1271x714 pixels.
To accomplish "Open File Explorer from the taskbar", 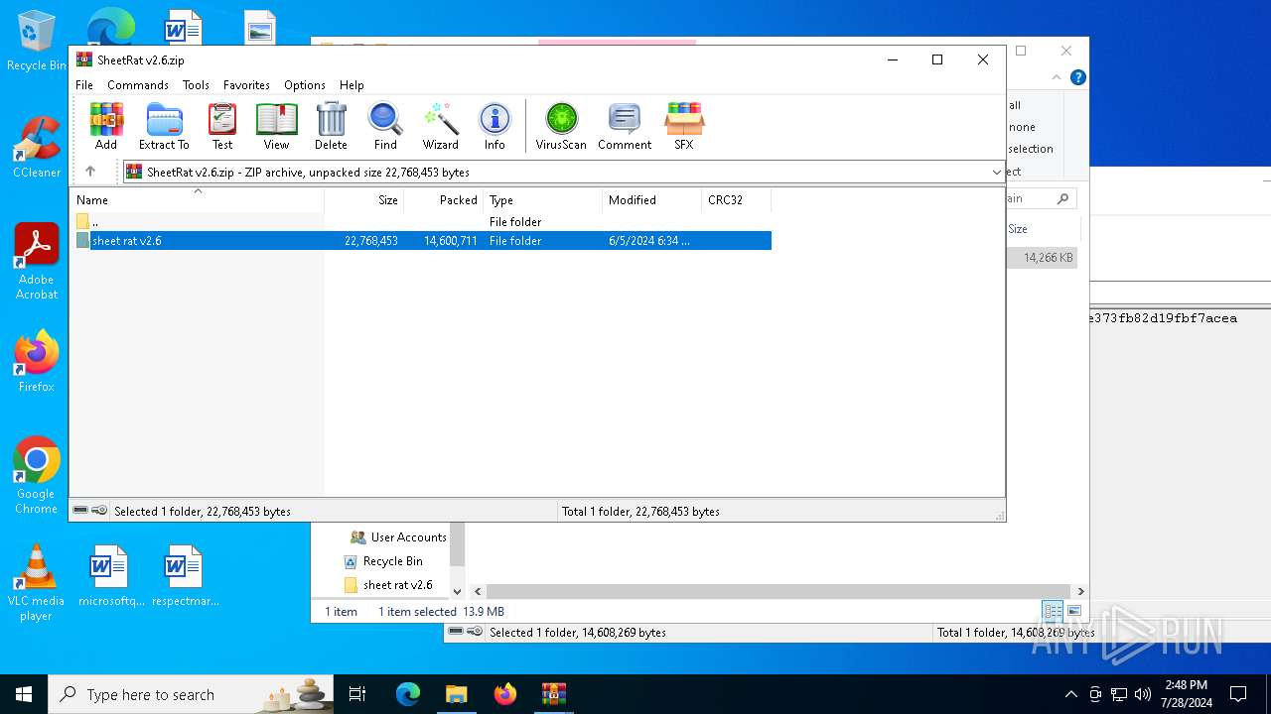I will click(x=456, y=694).
